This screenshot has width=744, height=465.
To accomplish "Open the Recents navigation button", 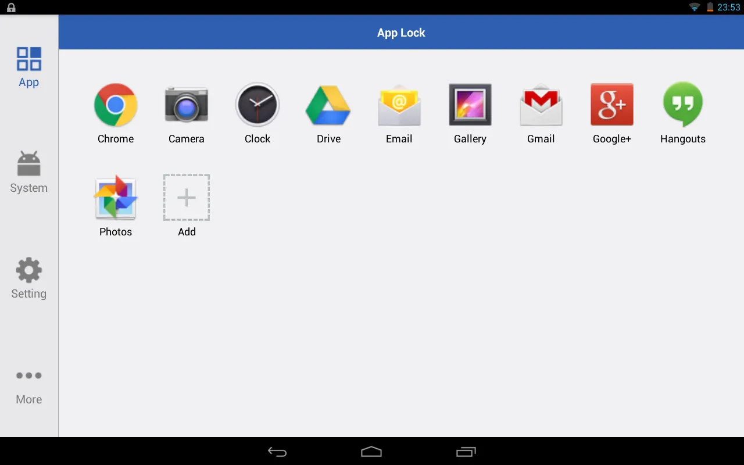I will [x=466, y=451].
